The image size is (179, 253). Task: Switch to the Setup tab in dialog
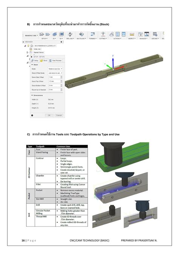pos(35,60)
